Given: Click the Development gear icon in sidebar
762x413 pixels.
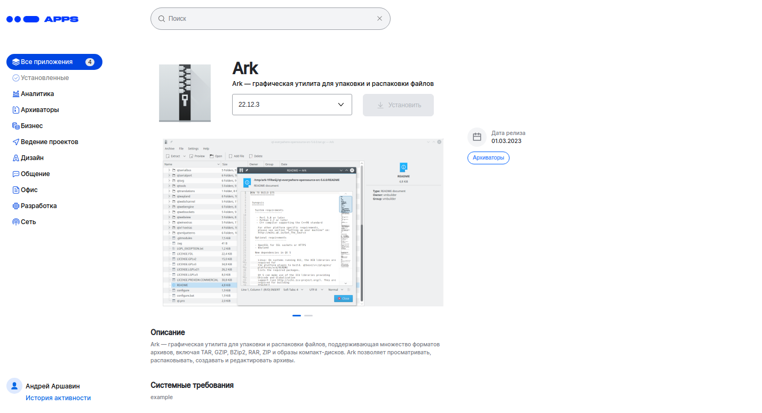Looking at the screenshot, I should (16, 206).
